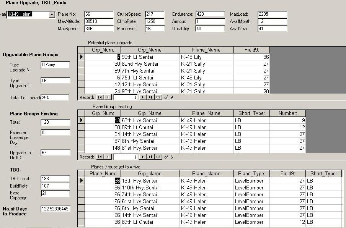Go to previous record in Plane Groups existing navigator
Viewport: 346px width, 228px height.
click(108, 157)
